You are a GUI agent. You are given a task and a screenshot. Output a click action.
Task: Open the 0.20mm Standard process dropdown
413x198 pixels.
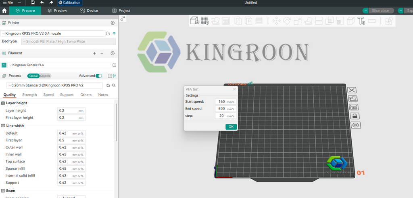(54, 85)
